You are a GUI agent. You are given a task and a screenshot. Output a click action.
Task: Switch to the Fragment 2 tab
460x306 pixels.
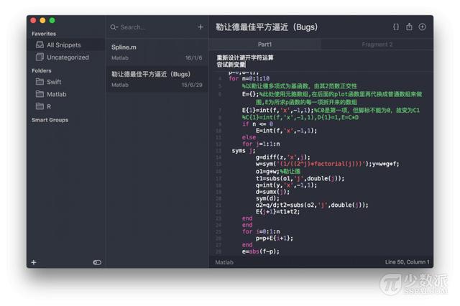[x=377, y=45]
